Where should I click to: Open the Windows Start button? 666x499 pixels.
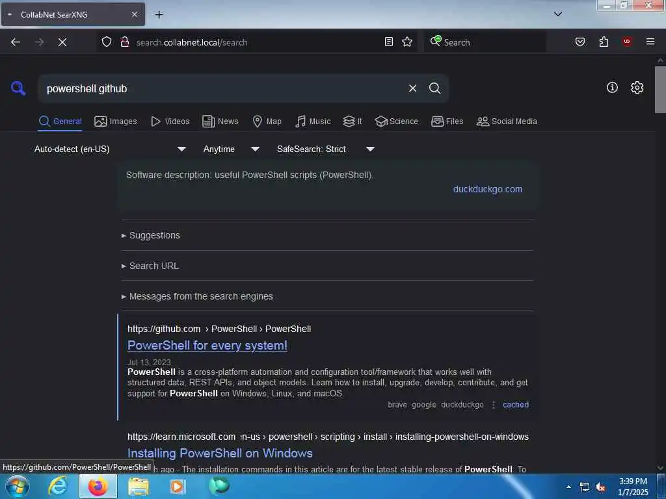18,486
